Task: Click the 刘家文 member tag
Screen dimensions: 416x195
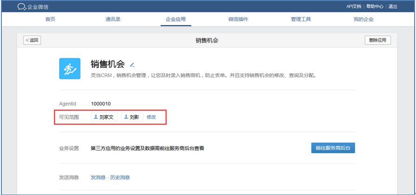Action: pos(104,117)
